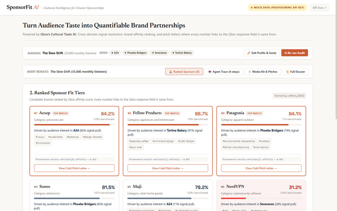Select the Severance seed chip
Viewport: 337px width, 211px height.
(159, 53)
